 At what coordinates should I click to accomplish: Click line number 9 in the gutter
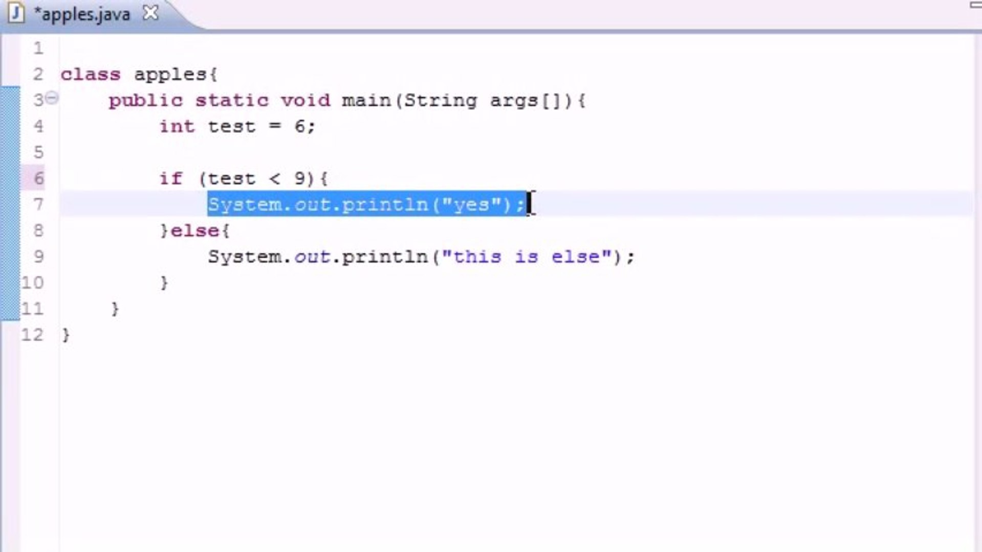point(37,257)
